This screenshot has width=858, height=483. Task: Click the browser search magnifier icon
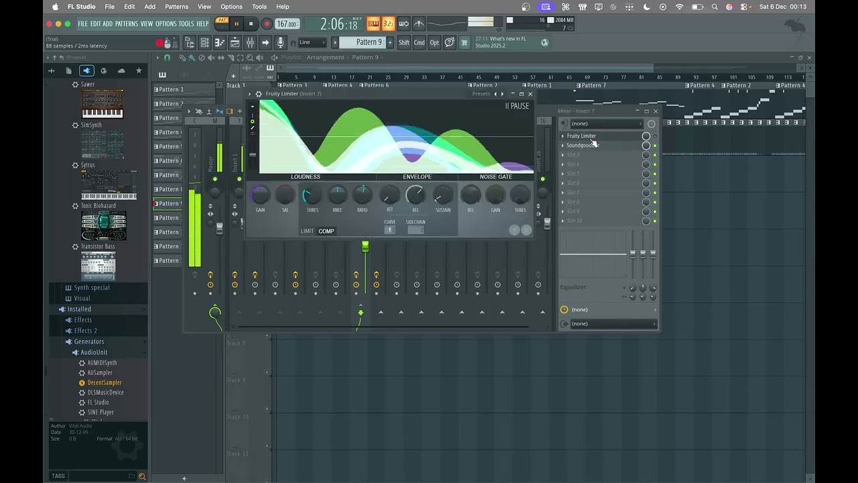click(141, 476)
